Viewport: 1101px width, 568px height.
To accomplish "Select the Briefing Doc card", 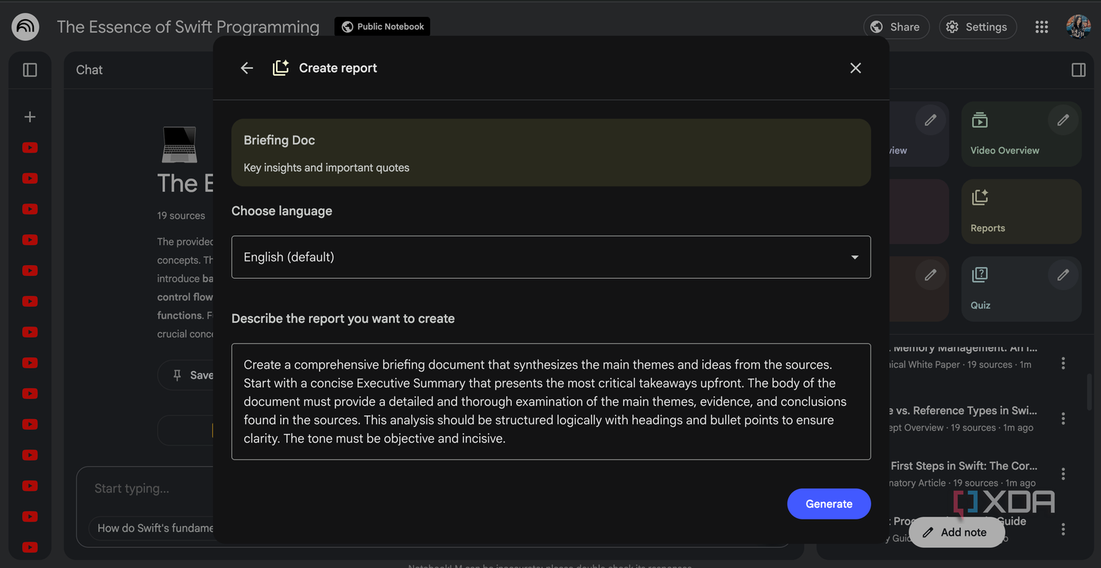I will pos(551,153).
